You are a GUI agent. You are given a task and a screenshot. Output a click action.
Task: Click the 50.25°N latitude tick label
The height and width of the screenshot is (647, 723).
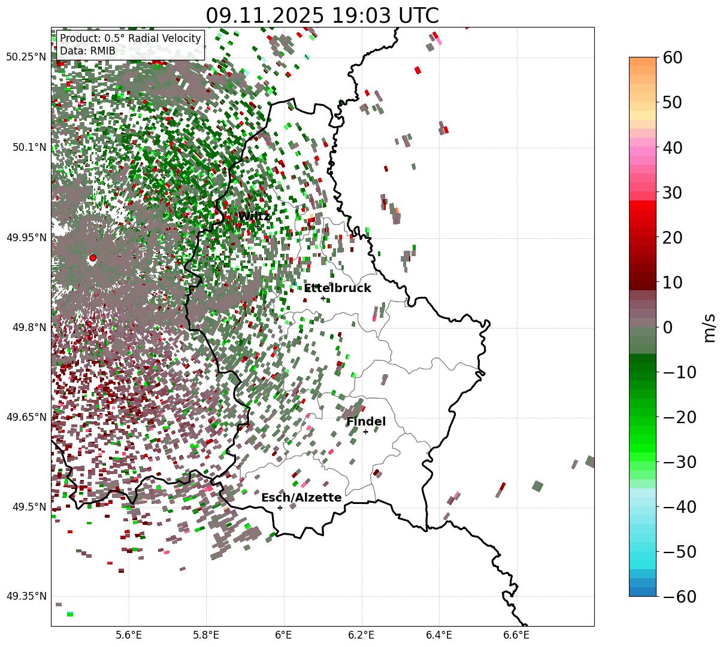[26, 57]
